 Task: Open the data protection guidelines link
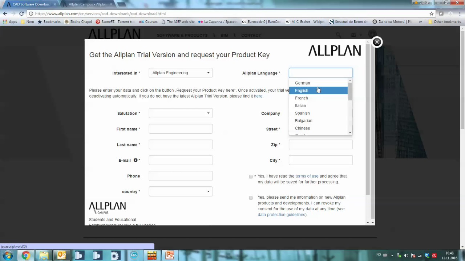tap(282, 215)
